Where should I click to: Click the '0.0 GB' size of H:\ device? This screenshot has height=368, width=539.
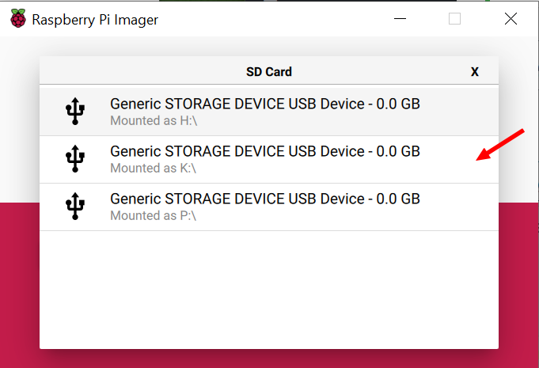coord(398,104)
